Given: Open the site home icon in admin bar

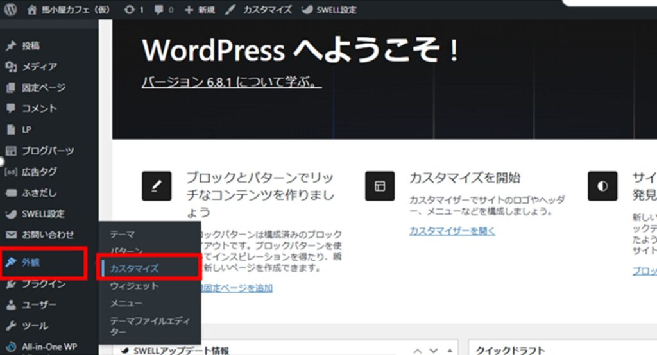Looking at the screenshot, I should [x=32, y=10].
